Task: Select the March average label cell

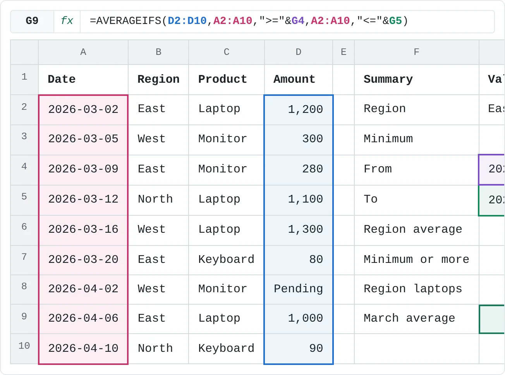Action: [x=417, y=319]
